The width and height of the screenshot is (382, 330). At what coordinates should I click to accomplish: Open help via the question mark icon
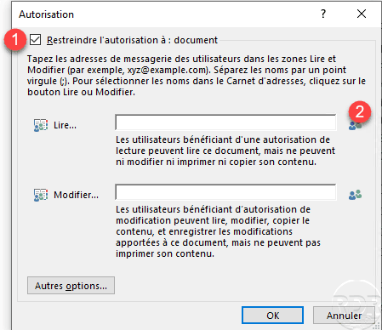pos(323,14)
